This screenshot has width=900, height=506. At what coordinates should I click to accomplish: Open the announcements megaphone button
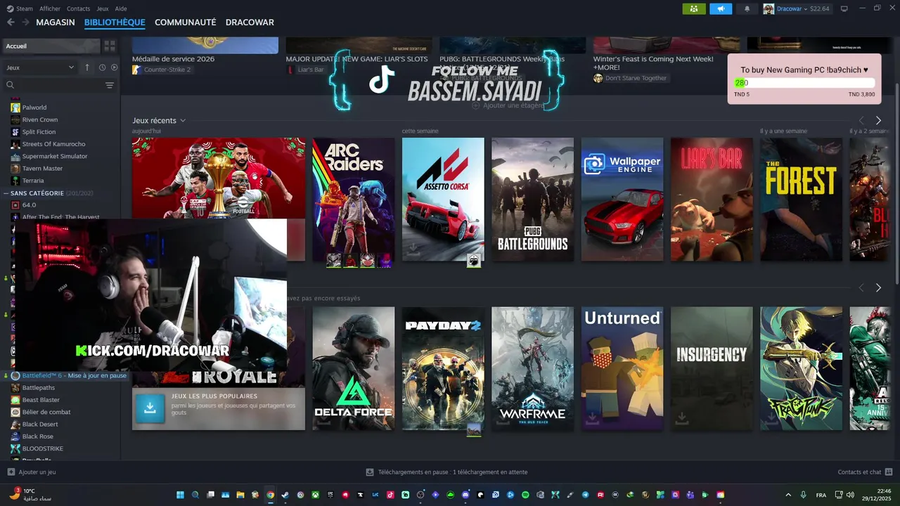721,8
